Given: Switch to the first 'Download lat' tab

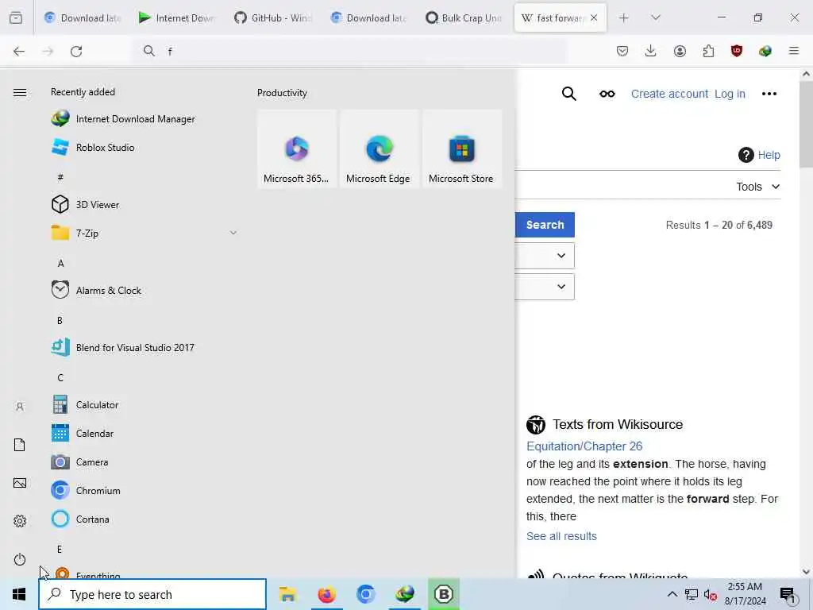Looking at the screenshot, I should point(83,17).
